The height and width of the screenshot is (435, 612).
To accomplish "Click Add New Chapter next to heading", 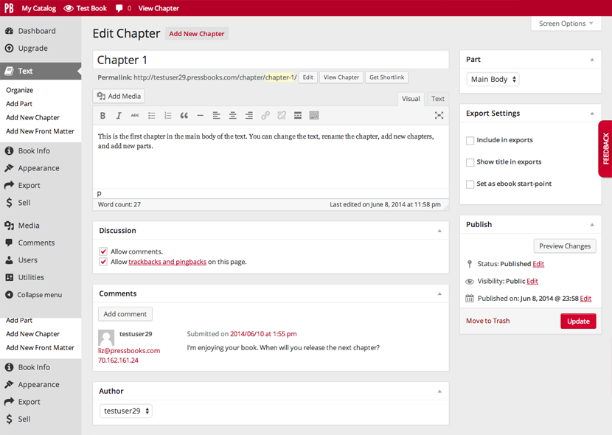I will pos(197,34).
